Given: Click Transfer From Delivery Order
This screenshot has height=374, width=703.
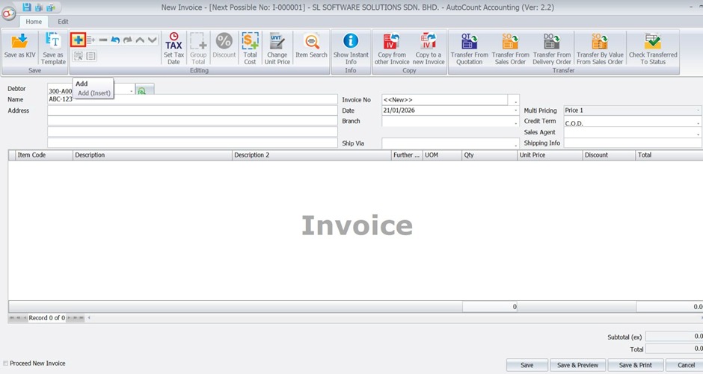Looking at the screenshot, I should tap(552, 48).
